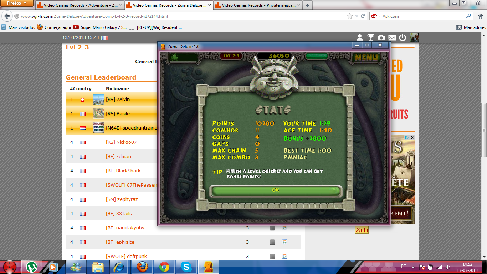Image resolution: width=487 pixels, height=274 pixels.
Task: Click the gray square in ephialte's row
Action: pos(272,242)
